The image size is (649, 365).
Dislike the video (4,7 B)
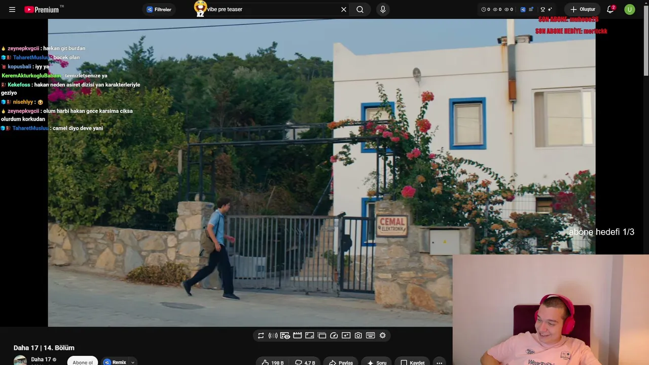click(305, 362)
